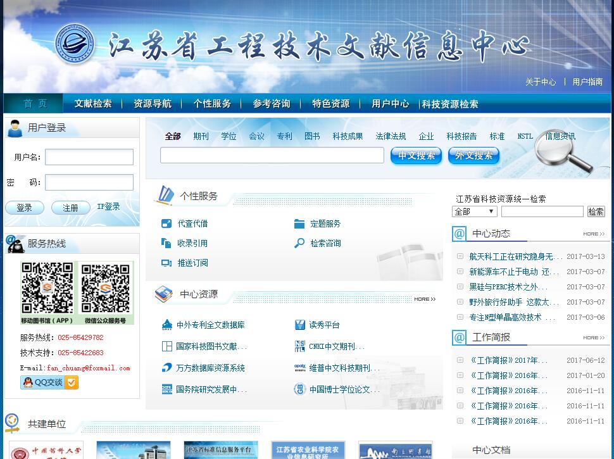Expand MORE link in 中心资源 section
The width and height of the screenshot is (614, 459).
pyautogui.click(x=425, y=299)
